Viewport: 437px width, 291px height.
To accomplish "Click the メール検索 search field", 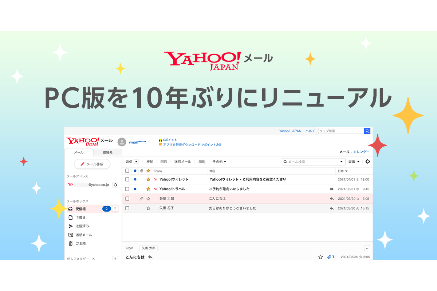I will tap(312, 162).
